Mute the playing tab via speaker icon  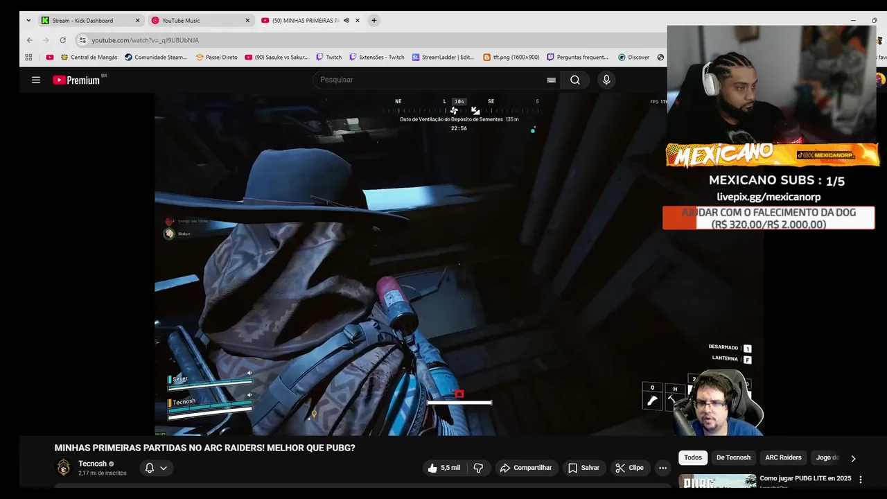[346, 21]
